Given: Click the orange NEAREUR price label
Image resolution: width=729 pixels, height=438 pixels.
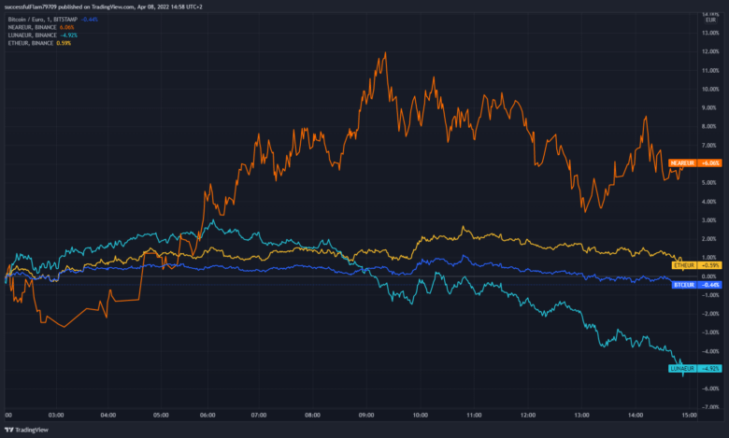Looking at the screenshot, I should pyautogui.click(x=682, y=163).
